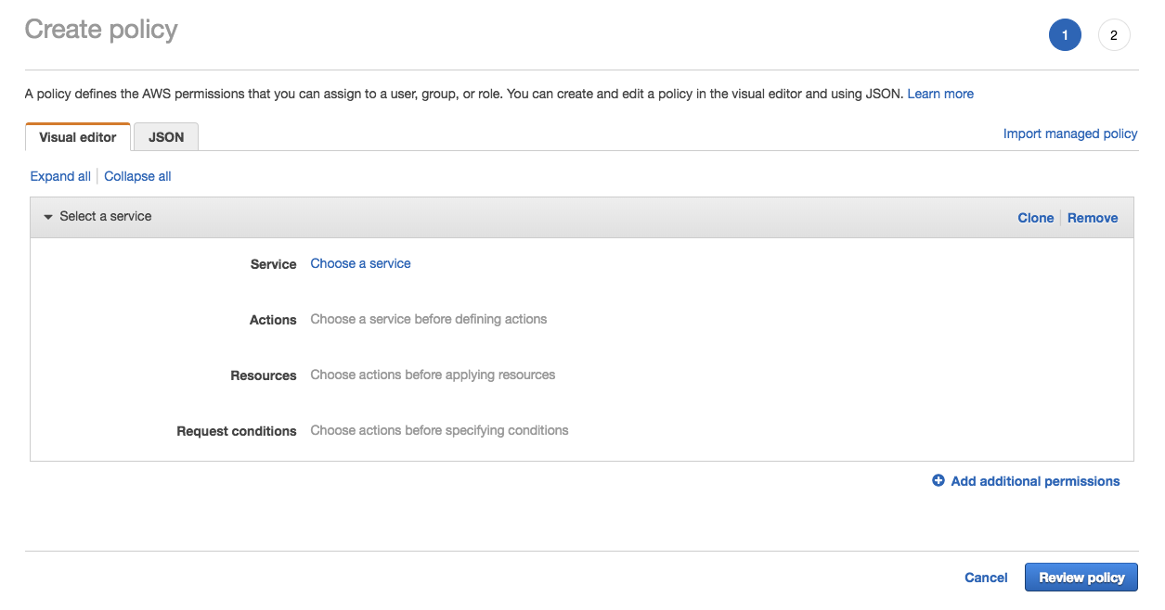
Task: Click the Actions placeholder text
Action: pyautogui.click(x=428, y=319)
